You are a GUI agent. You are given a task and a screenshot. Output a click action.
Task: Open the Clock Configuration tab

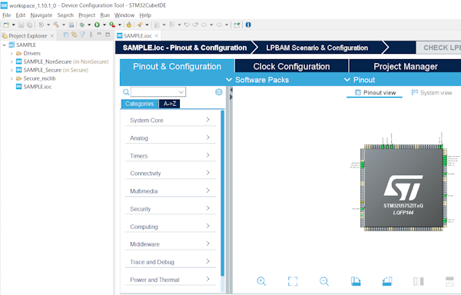point(291,66)
